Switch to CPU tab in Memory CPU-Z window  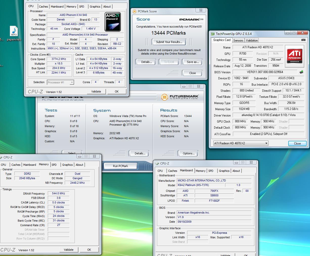[x=4, y=165]
